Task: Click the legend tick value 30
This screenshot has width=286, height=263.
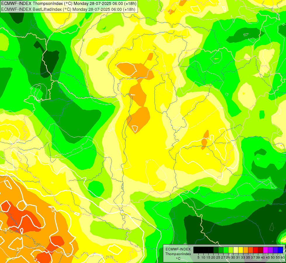Action: click(233, 257)
